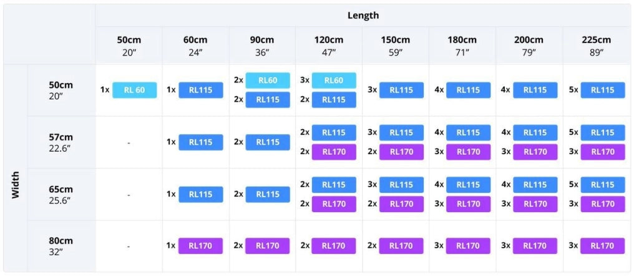Click the RL170 badge at 65cm width, 180cm length
Viewport: 639px width, 277px height.
[468, 204]
